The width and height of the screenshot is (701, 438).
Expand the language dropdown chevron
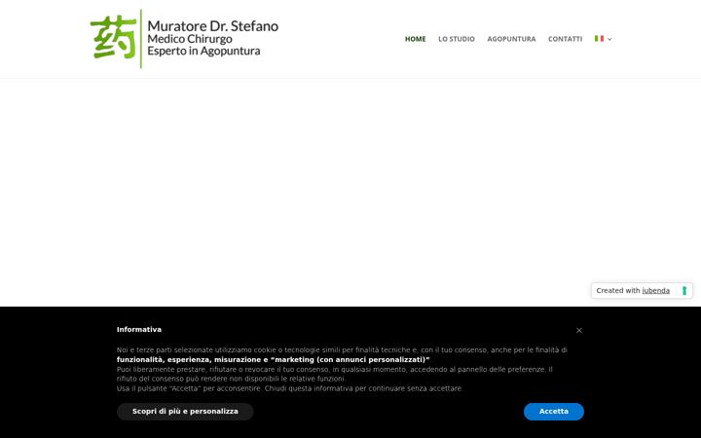point(609,39)
